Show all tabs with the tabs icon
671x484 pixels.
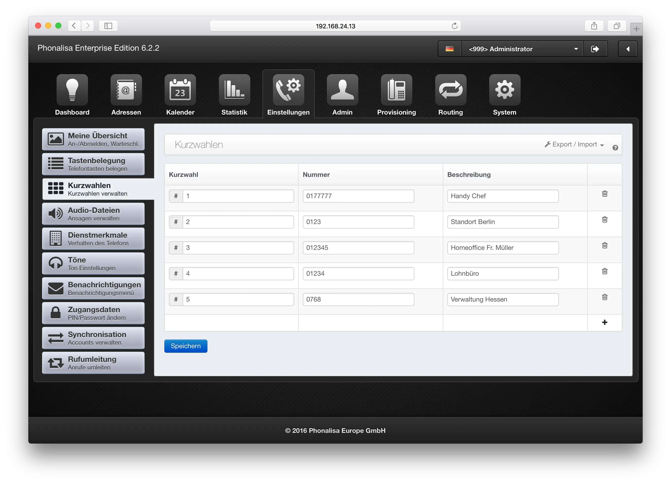(617, 26)
